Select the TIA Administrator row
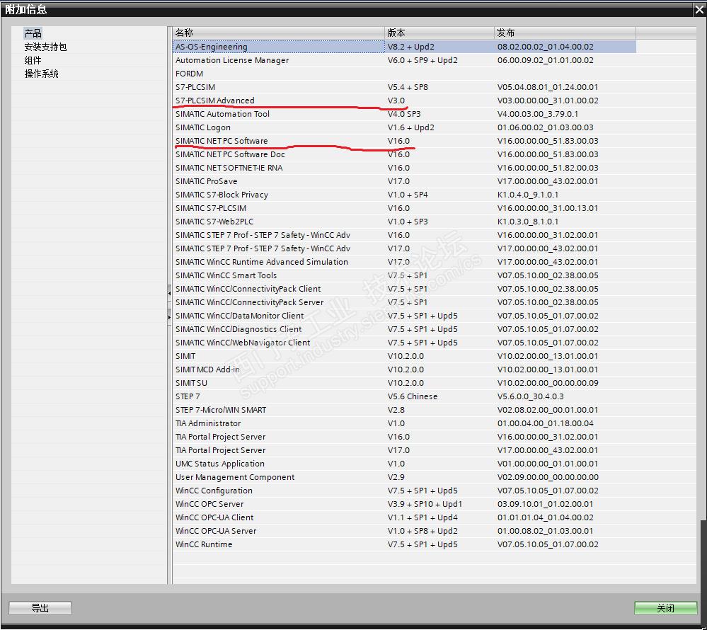This screenshot has width=707, height=630. 404,423
